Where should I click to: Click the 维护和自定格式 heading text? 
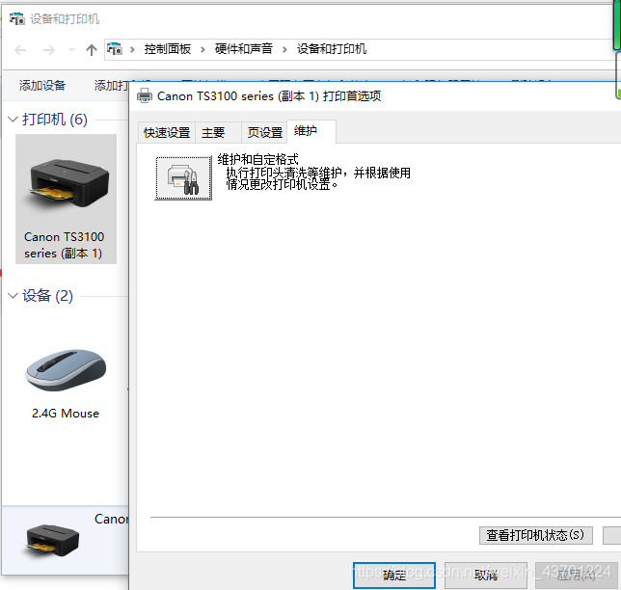coord(257,160)
